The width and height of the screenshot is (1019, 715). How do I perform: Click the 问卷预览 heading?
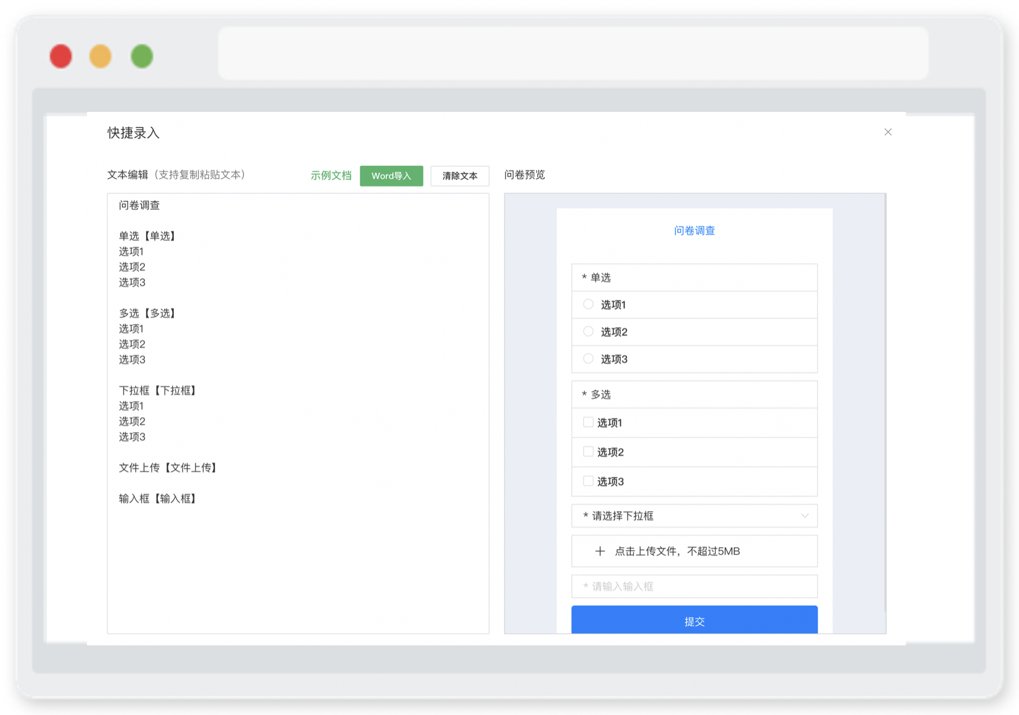(524, 175)
